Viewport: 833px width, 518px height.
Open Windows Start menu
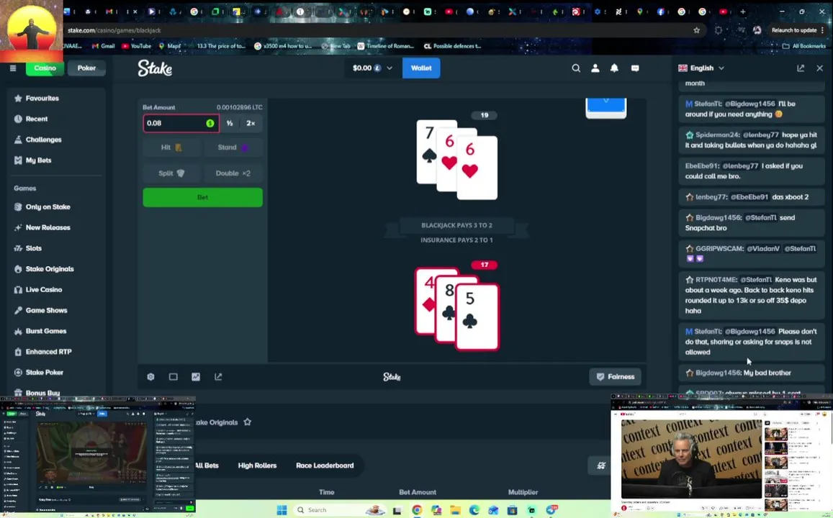[x=282, y=510]
